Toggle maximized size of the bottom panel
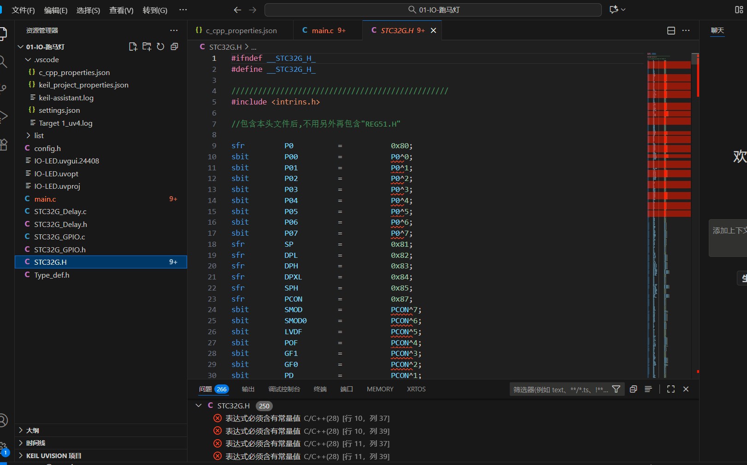The width and height of the screenshot is (747, 465). tap(671, 389)
